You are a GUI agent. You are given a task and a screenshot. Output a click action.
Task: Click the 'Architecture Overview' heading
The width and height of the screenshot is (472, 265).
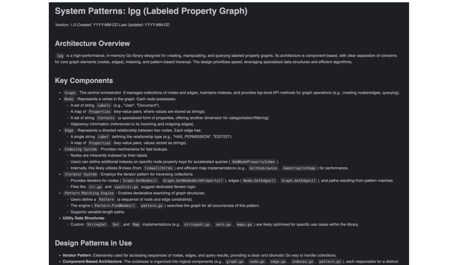pyautogui.click(x=92, y=44)
